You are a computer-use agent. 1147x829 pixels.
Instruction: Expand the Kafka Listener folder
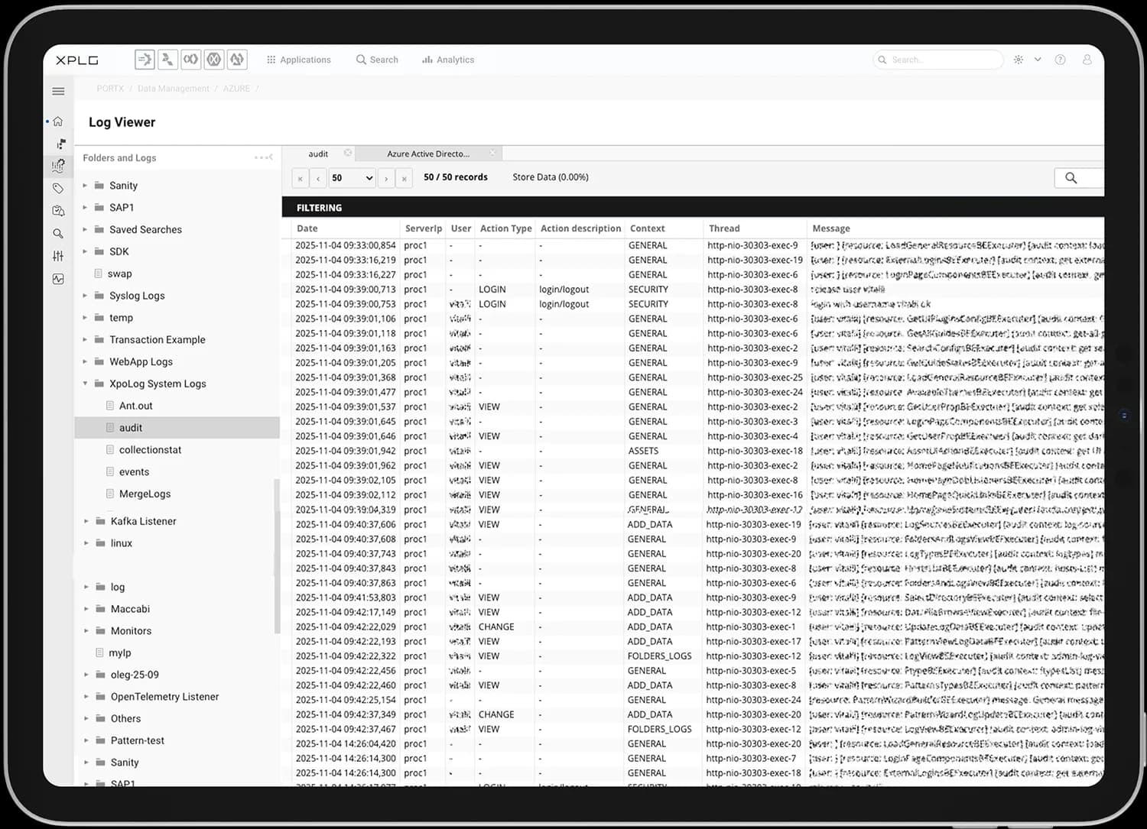86,521
